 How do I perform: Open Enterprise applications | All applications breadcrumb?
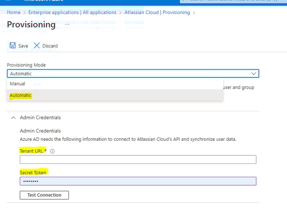(x=72, y=12)
